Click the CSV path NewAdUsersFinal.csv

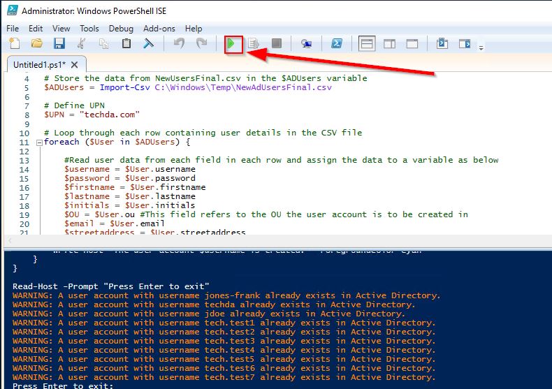point(243,87)
